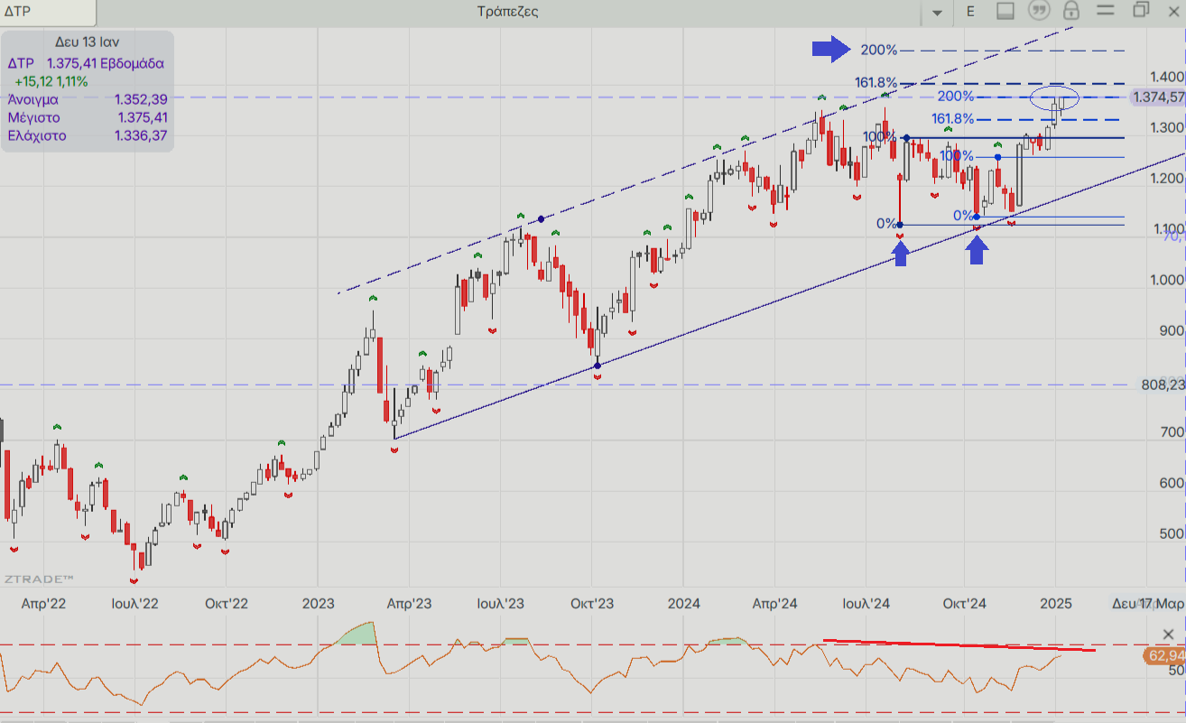Click the Απρ'23 time axis label

pos(410,603)
